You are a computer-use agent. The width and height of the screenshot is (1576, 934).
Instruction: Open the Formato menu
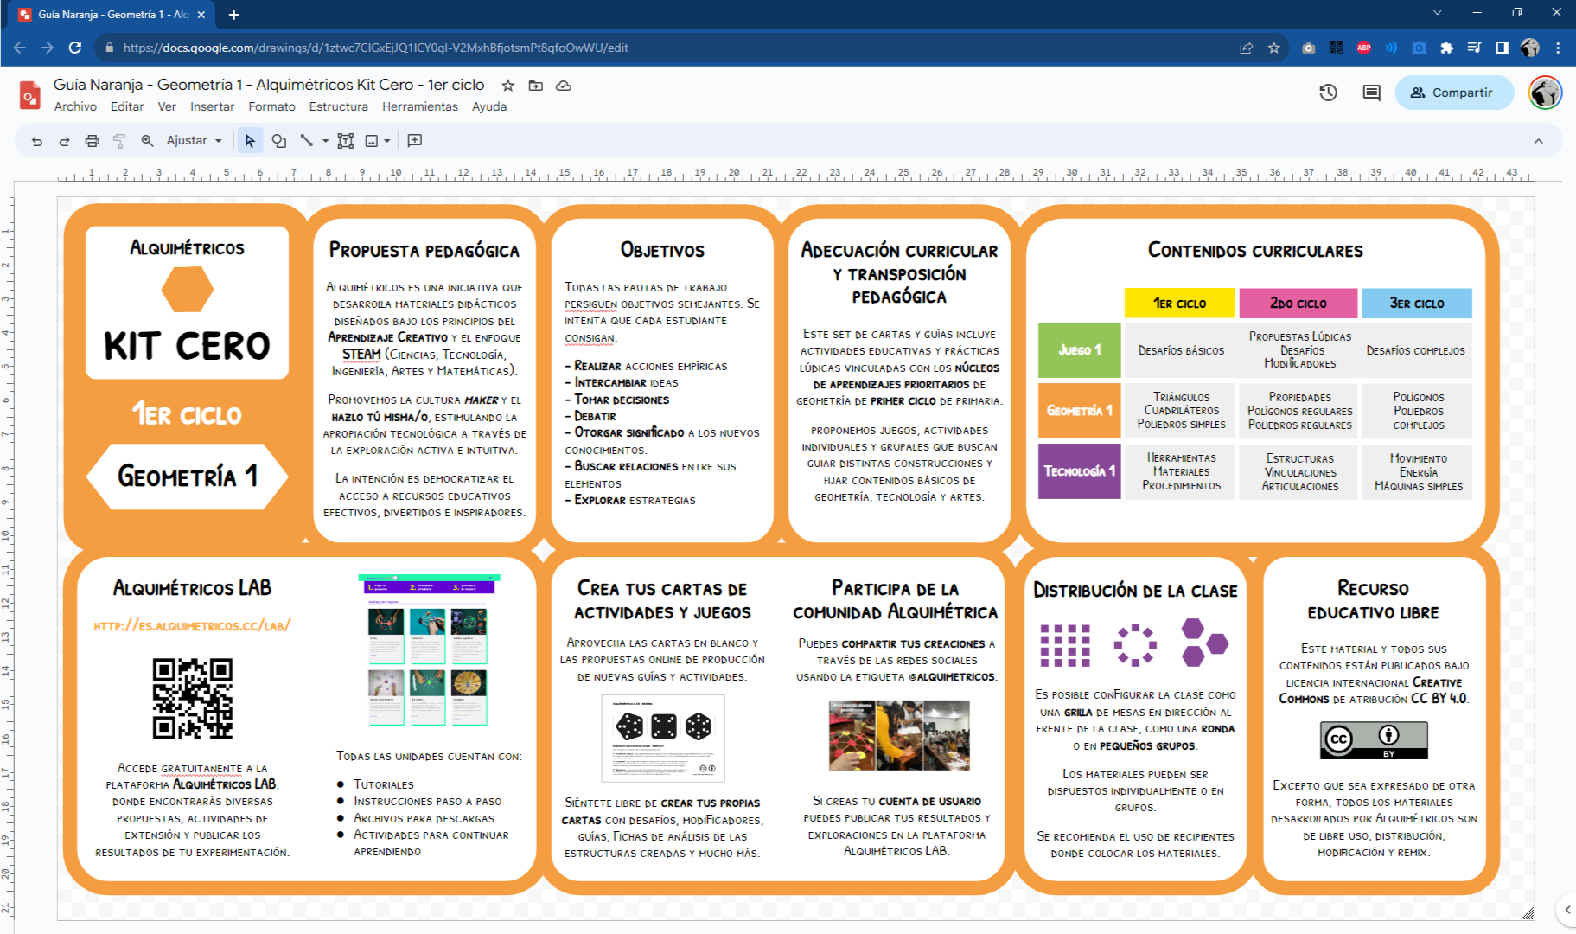pyautogui.click(x=271, y=106)
